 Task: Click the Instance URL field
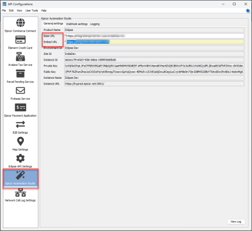(154, 83)
